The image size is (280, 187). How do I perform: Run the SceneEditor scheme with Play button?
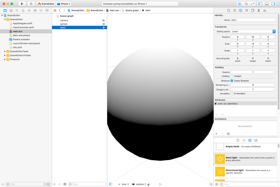click(22, 4)
